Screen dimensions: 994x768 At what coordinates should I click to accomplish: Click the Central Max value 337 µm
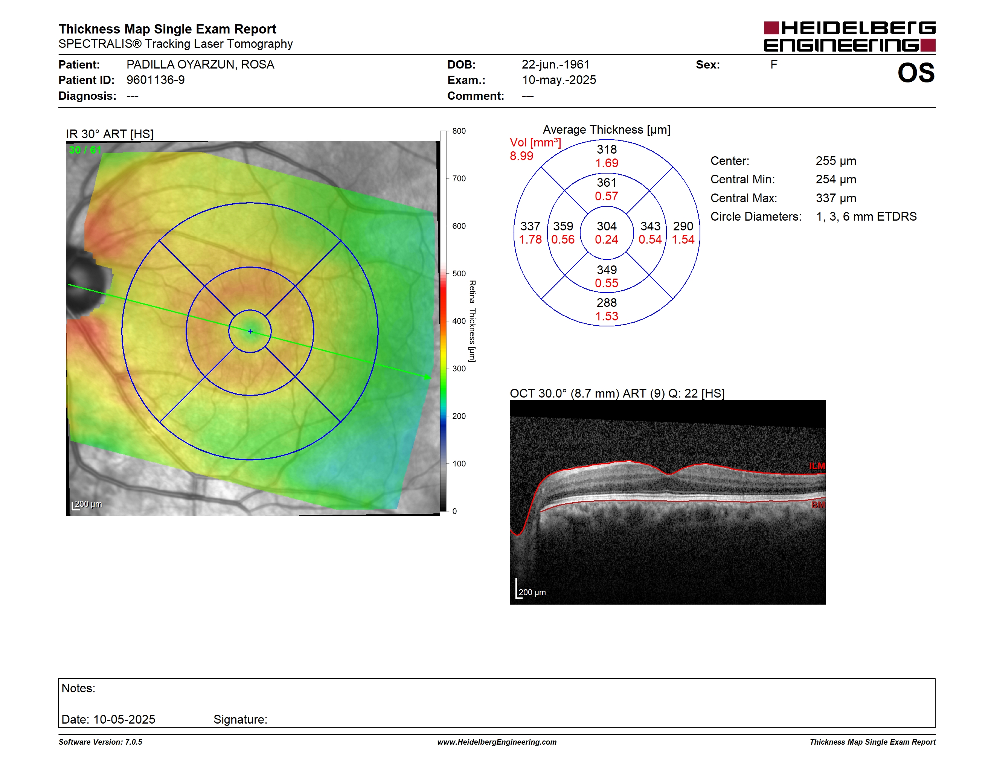click(835, 198)
